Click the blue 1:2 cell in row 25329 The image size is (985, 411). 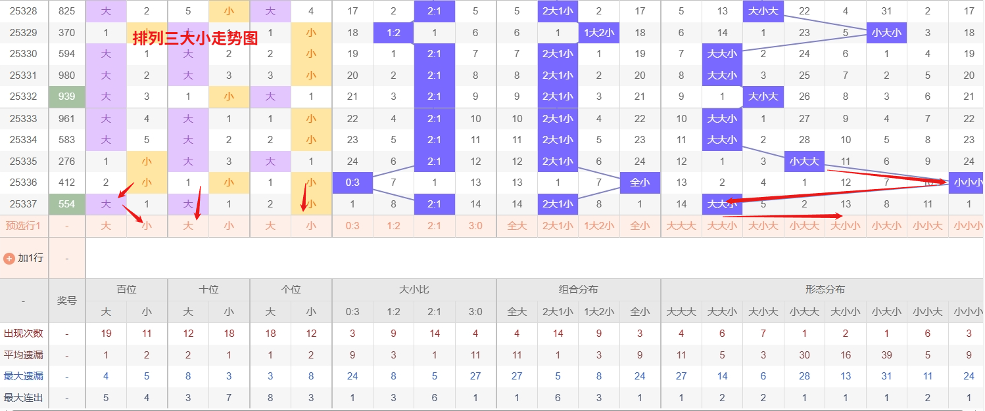(x=393, y=32)
